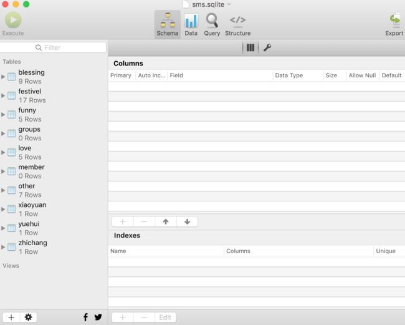
Task: Select the groups table icon
Action: coord(11,133)
